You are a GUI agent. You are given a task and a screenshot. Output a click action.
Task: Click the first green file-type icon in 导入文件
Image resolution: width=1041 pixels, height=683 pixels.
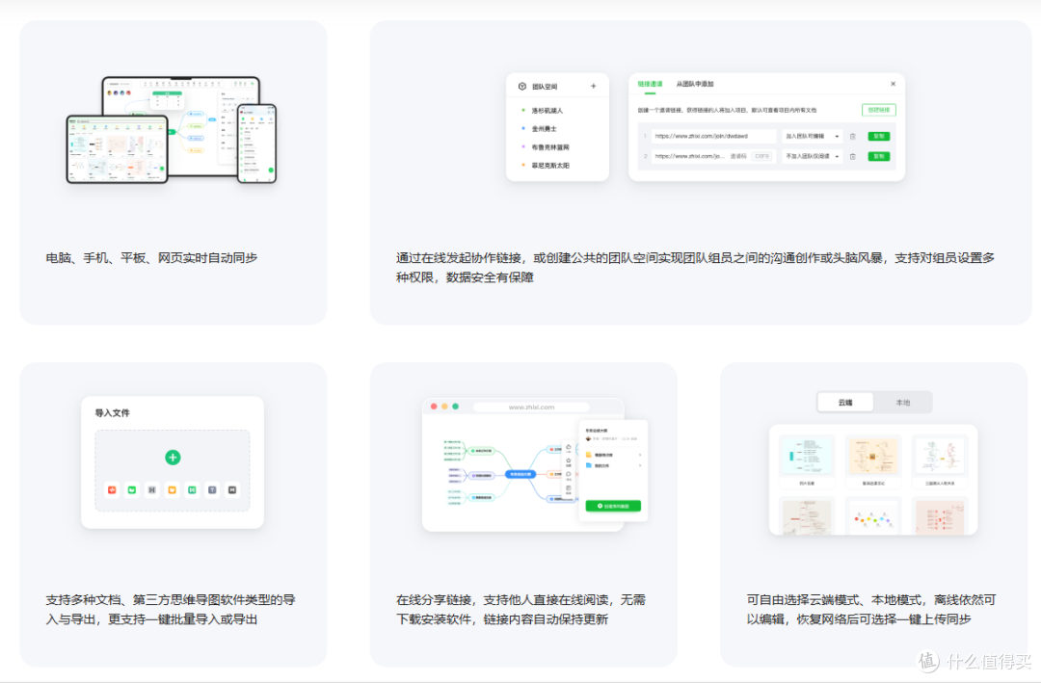point(132,489)
